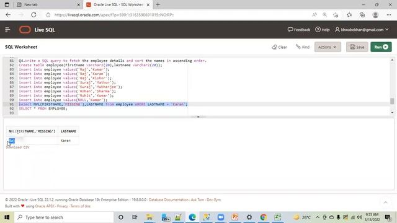Go back with the browser back arrow

(x=8, y=15)
